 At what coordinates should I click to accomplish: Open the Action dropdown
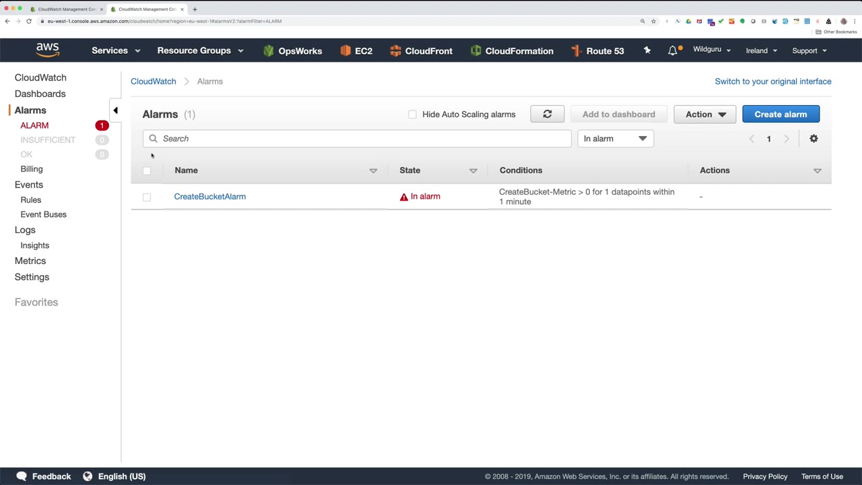(x=705, y=115)
